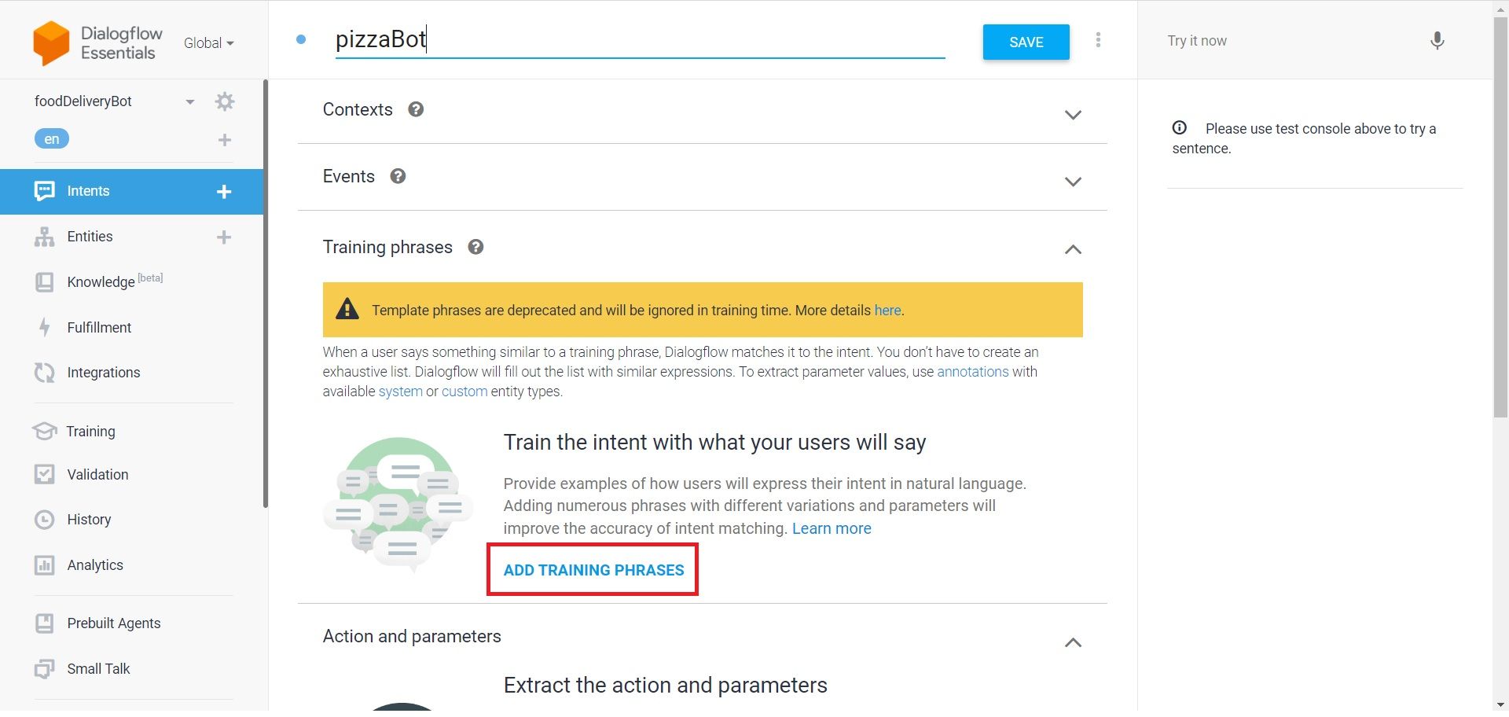Open the foodDeliveryBot agent dropdown

[189, 101]
